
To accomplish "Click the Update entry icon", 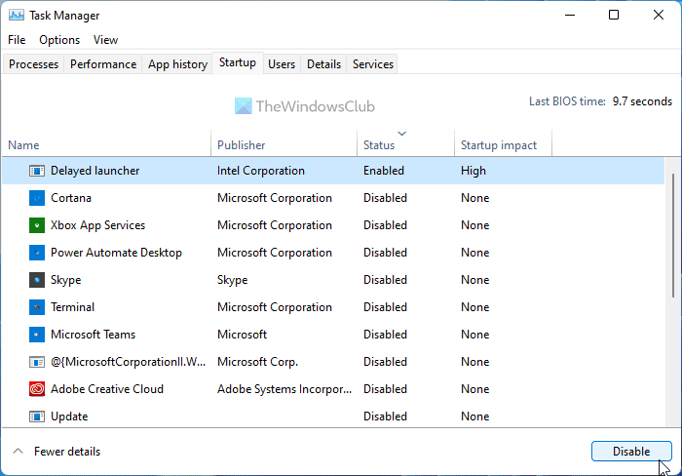I will pos(37,416).
